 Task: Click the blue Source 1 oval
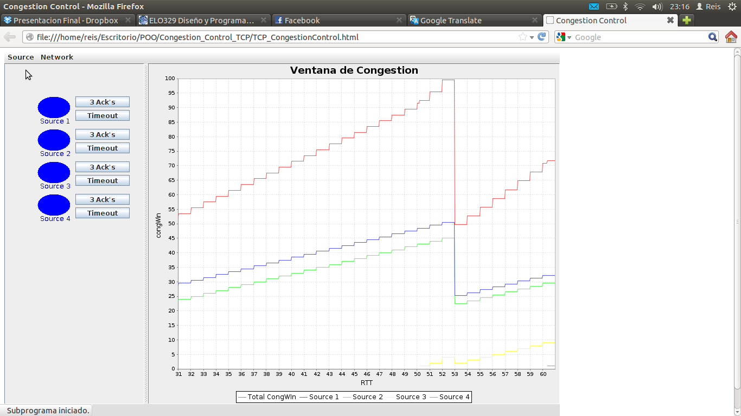tap(54, 107)
